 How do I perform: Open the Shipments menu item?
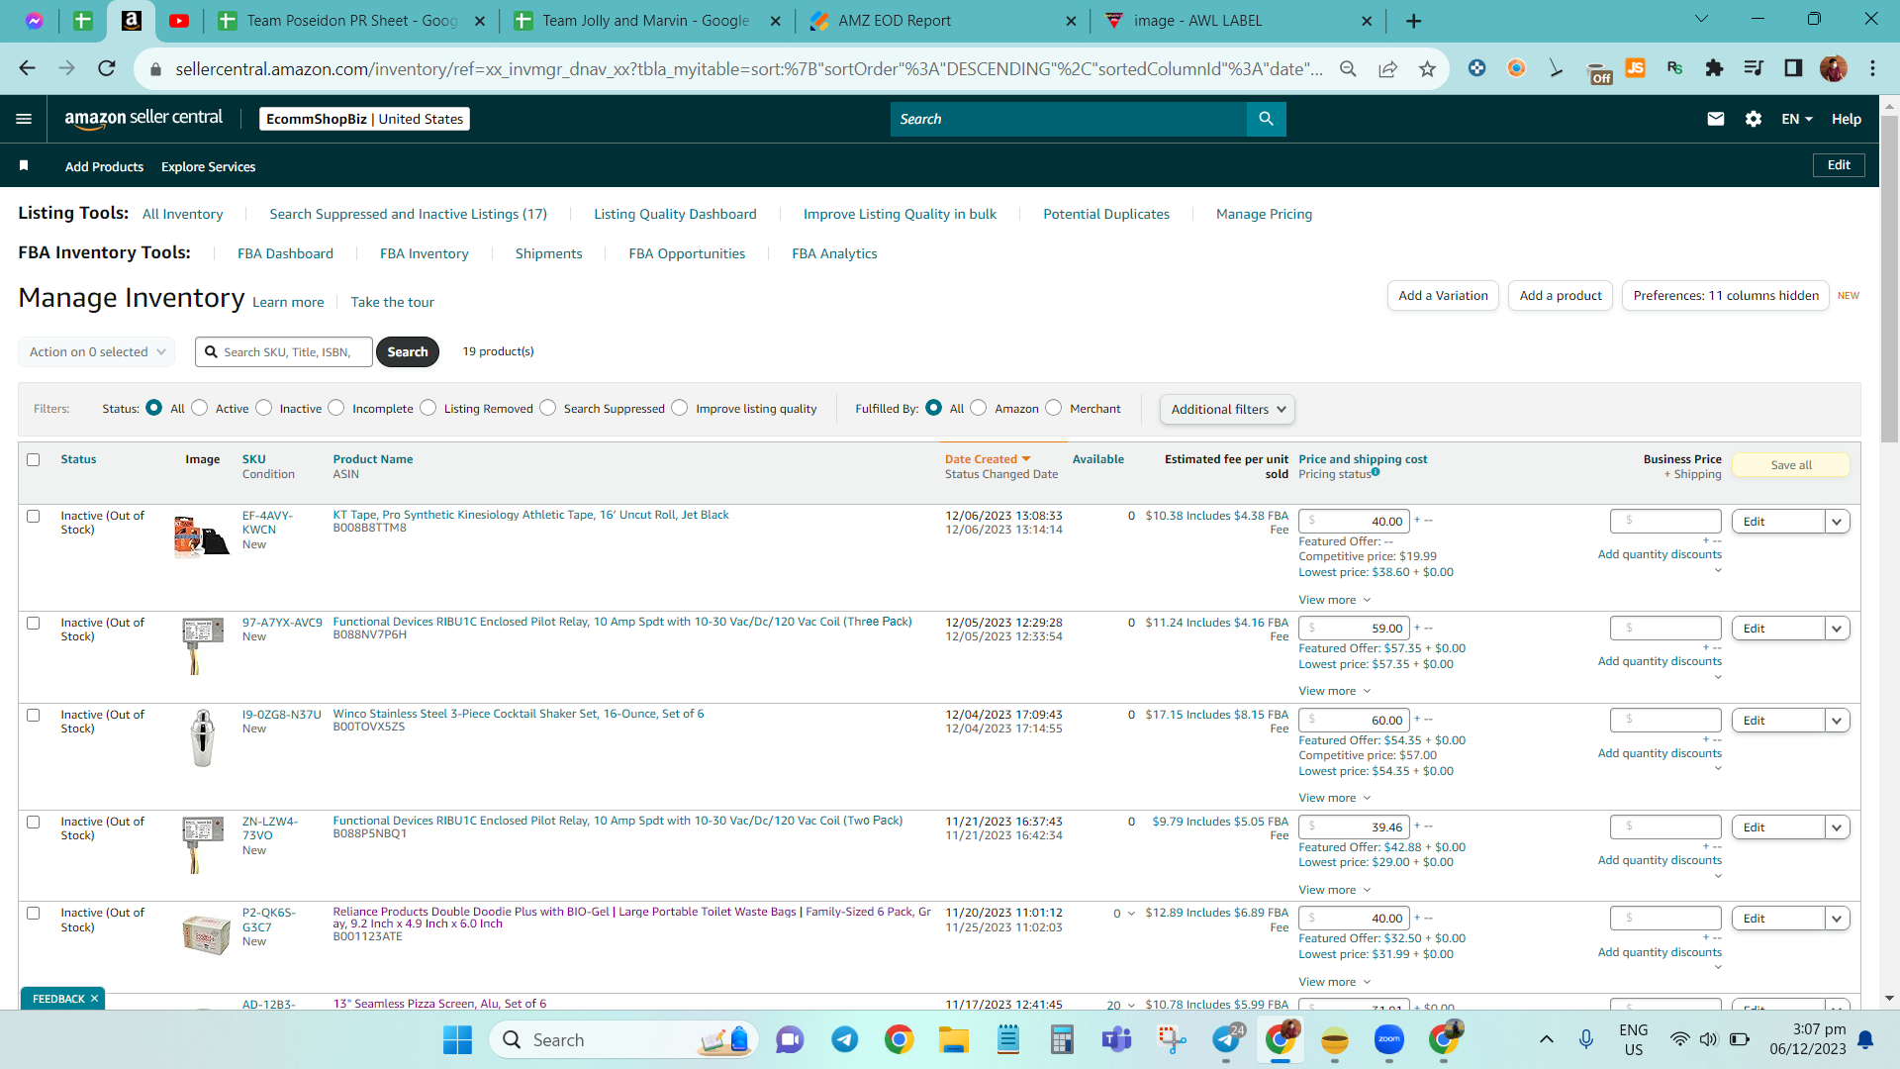coord(548,253)
